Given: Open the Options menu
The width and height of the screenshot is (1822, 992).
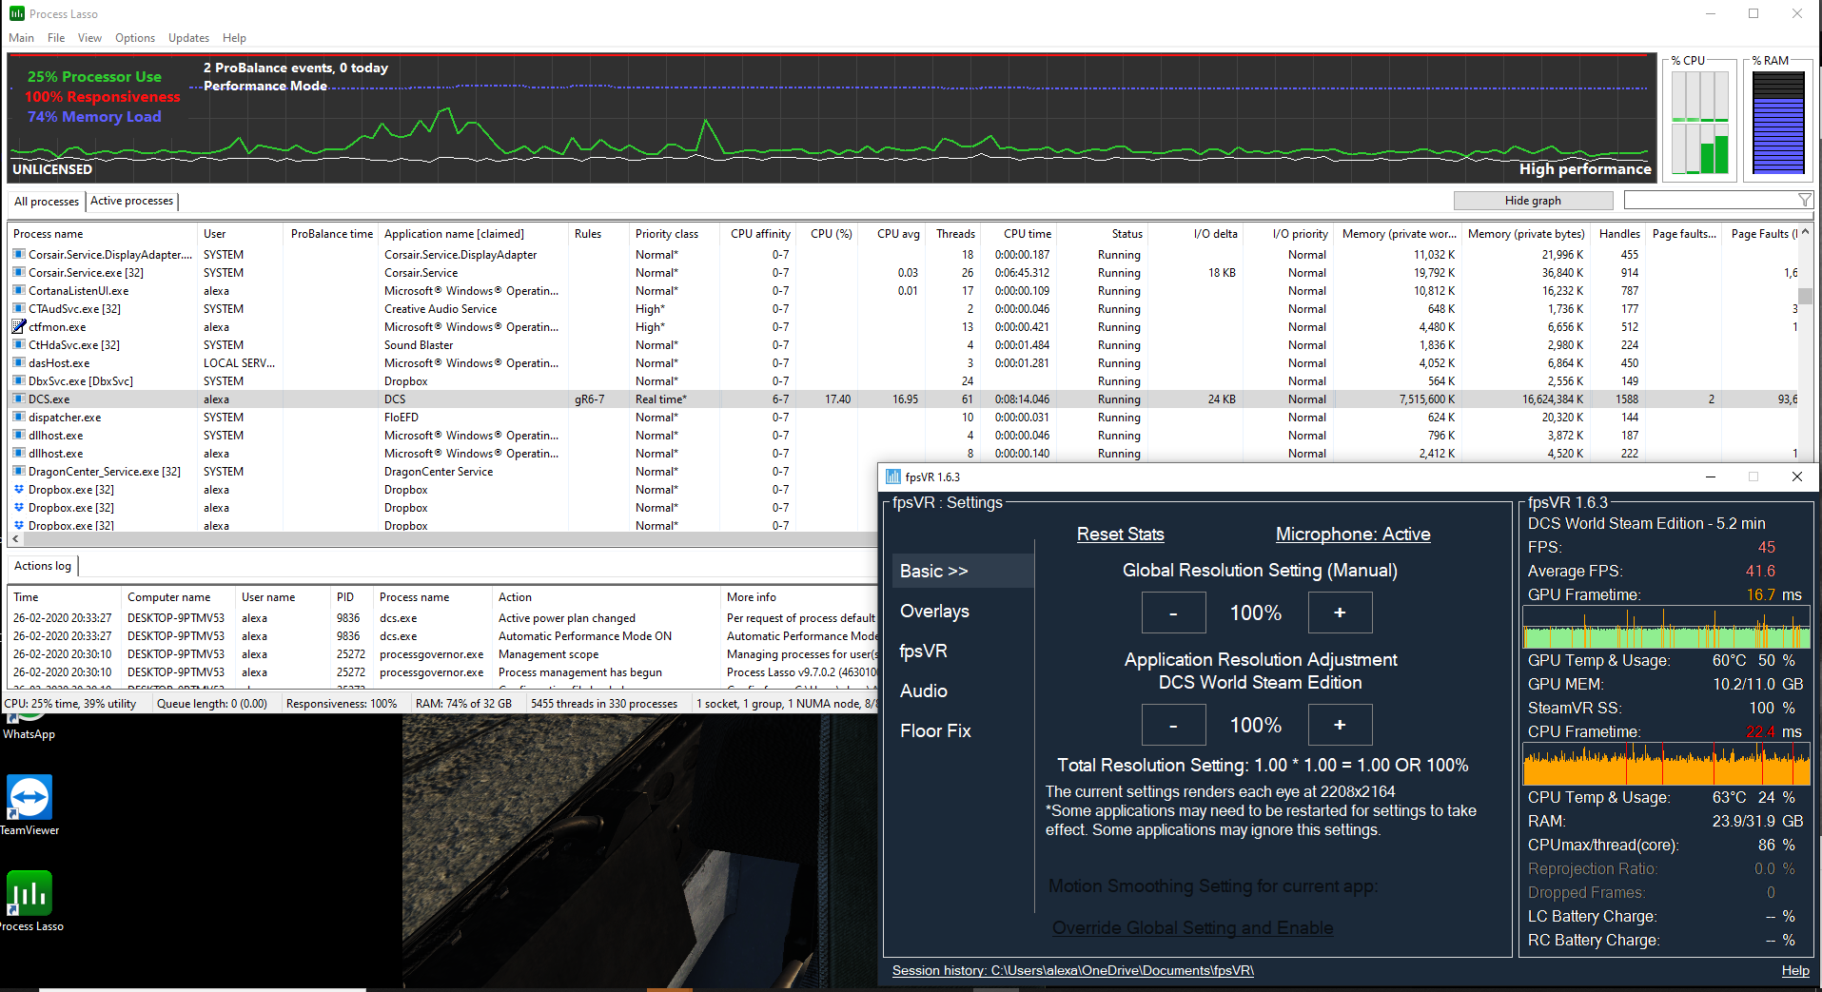Looking at the screenshot, I should point(134,38).
